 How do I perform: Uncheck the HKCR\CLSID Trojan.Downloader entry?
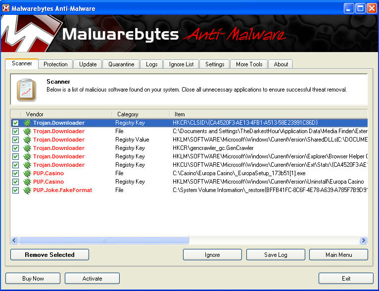point(15,123)
